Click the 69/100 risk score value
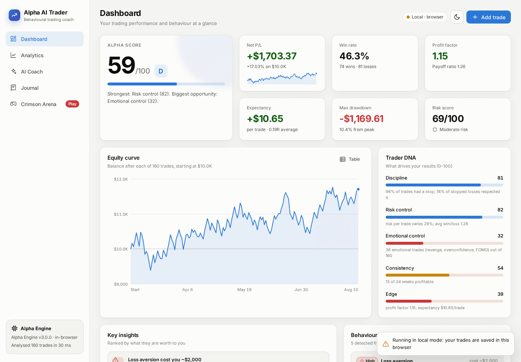The image size is (521, 362). pyautogui.click(x=448, y=119)
